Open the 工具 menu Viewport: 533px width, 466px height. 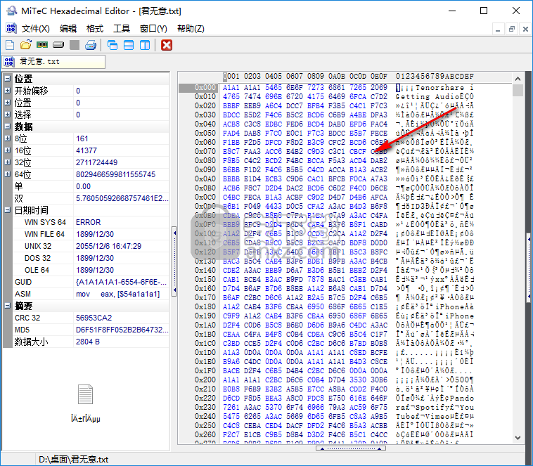(122, 29)
